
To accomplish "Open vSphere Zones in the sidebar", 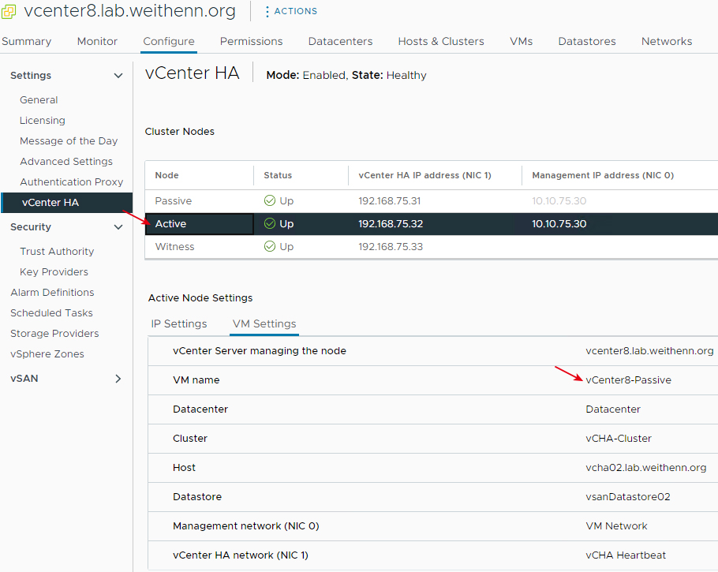I will (47, 354).
